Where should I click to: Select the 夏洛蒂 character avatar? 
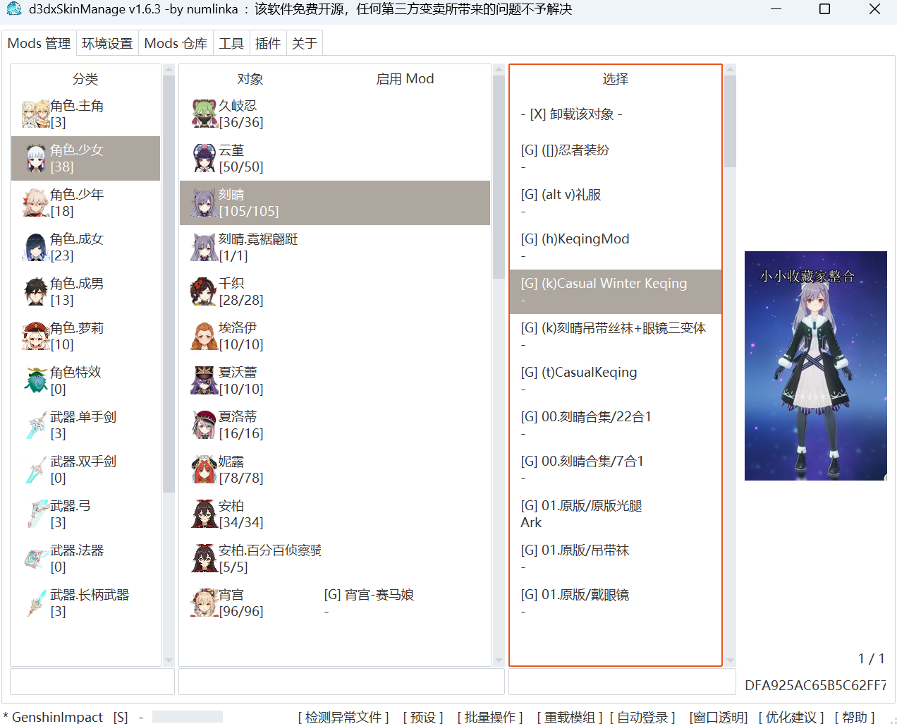click(204, 426)
